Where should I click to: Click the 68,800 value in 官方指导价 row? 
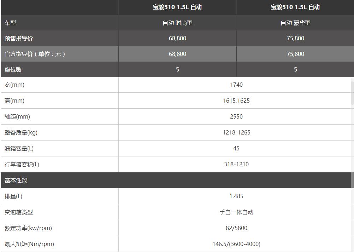click(177, 54)
